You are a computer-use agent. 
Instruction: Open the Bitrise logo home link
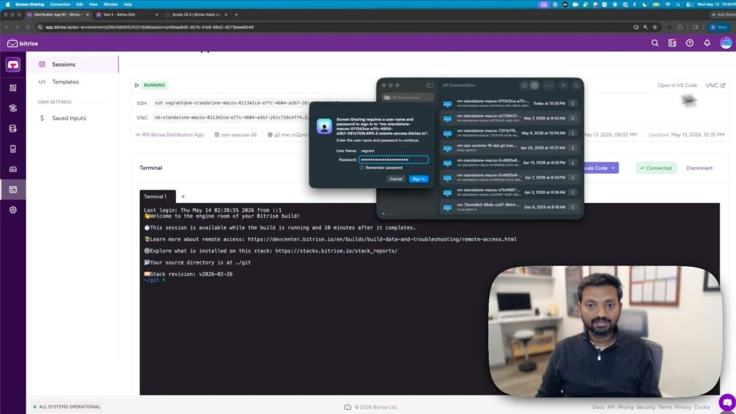(22, 43)
